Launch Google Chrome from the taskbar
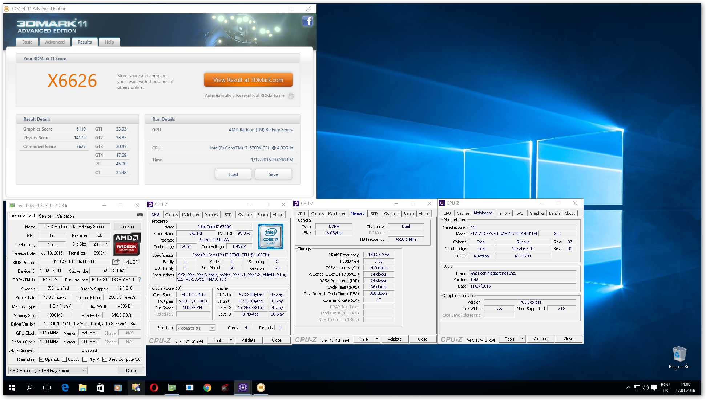Viewport: 706px width, 400px height. click(207, 388)
